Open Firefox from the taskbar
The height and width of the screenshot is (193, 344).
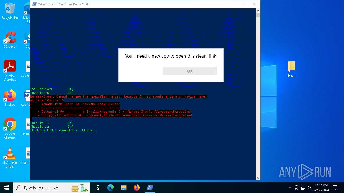[x=137, y=188]
